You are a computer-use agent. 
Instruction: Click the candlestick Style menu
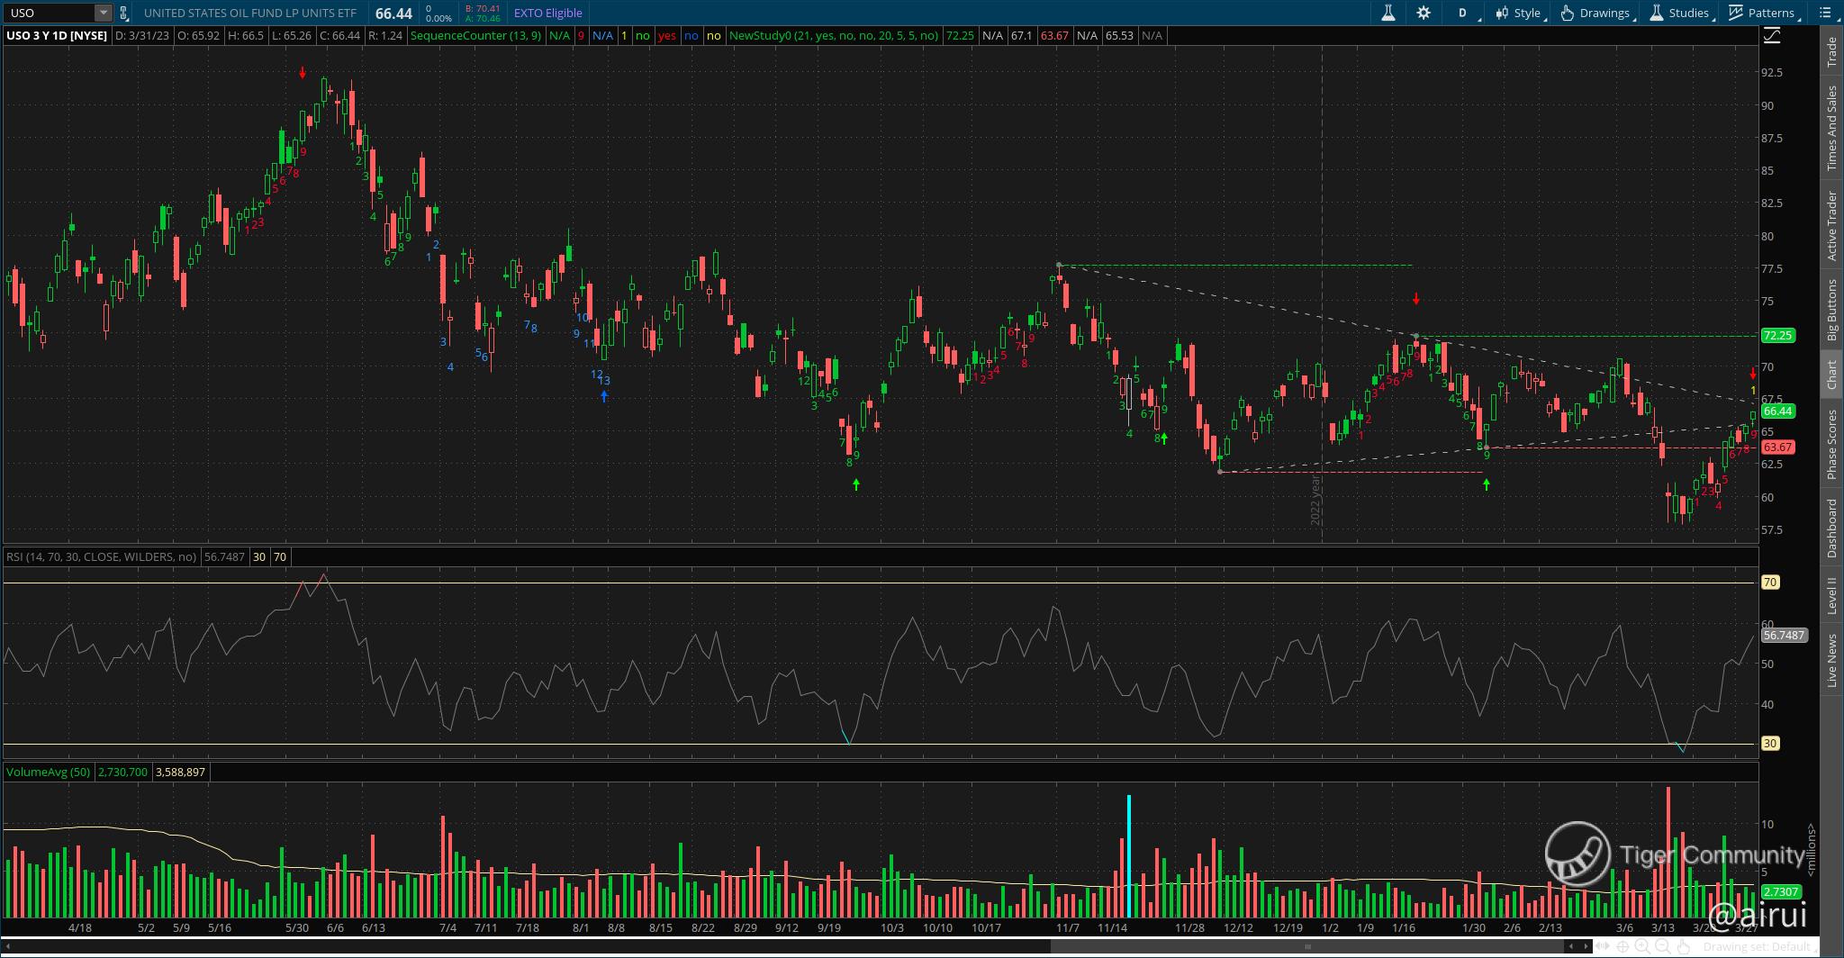point(1519,13)
